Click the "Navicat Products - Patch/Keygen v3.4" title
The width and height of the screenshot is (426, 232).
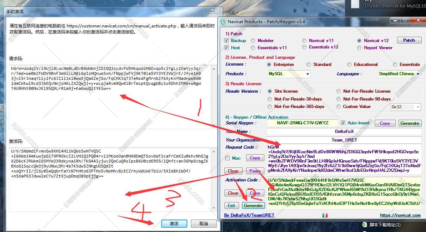point(266,22)
